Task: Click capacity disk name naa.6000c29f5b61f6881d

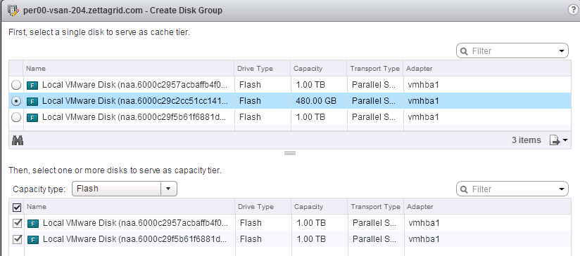Action: (x=135, y=239)
